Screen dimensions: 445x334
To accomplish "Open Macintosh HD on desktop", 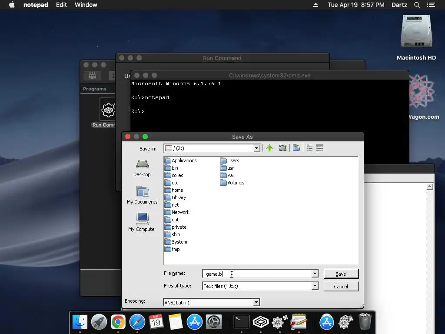I will click(x=416, y=37).
